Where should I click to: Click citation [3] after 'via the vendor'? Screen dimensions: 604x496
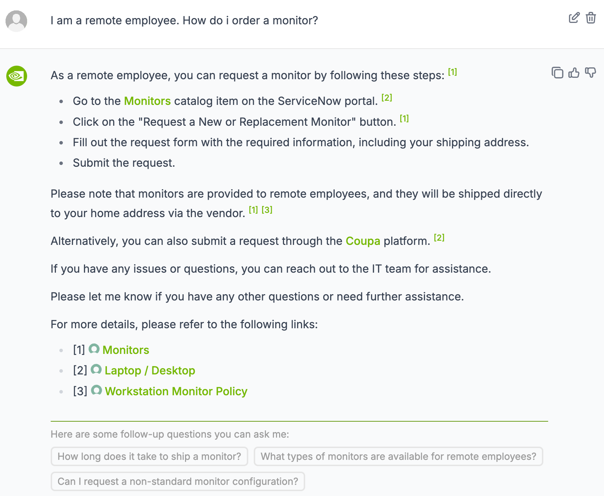point(267,210)
